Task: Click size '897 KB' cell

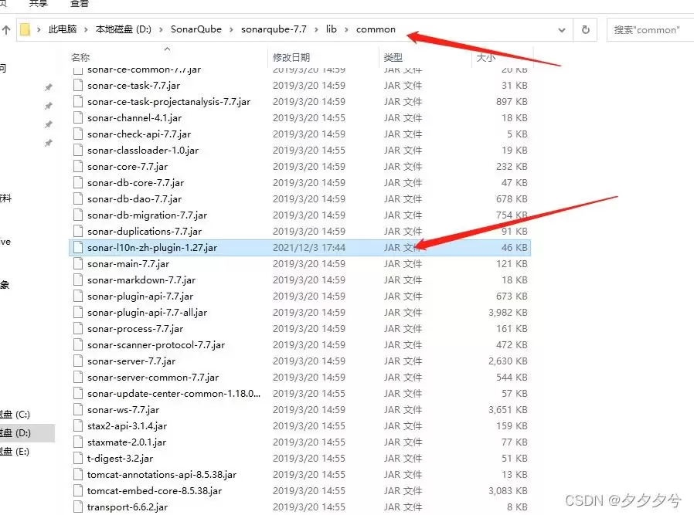Action: coord(512,102)
